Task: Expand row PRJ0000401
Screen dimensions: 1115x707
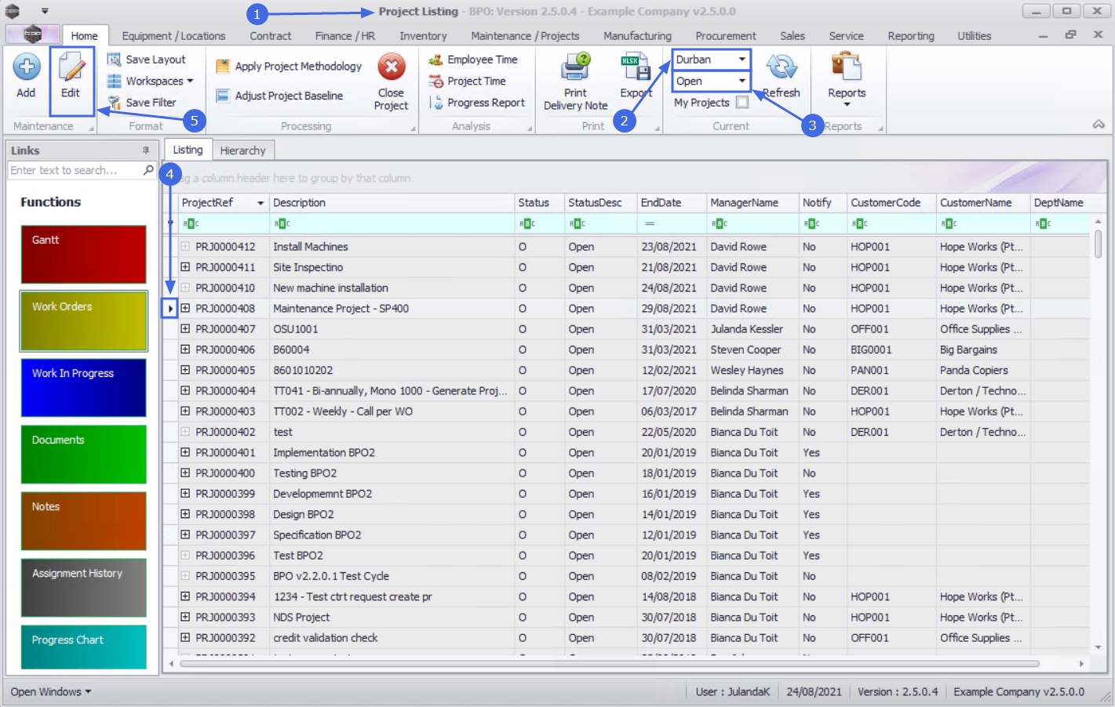Action: tap(185, 452)
